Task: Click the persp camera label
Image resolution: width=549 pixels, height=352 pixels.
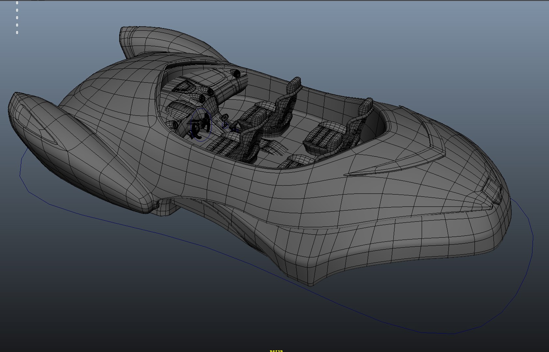Action: 276,351
